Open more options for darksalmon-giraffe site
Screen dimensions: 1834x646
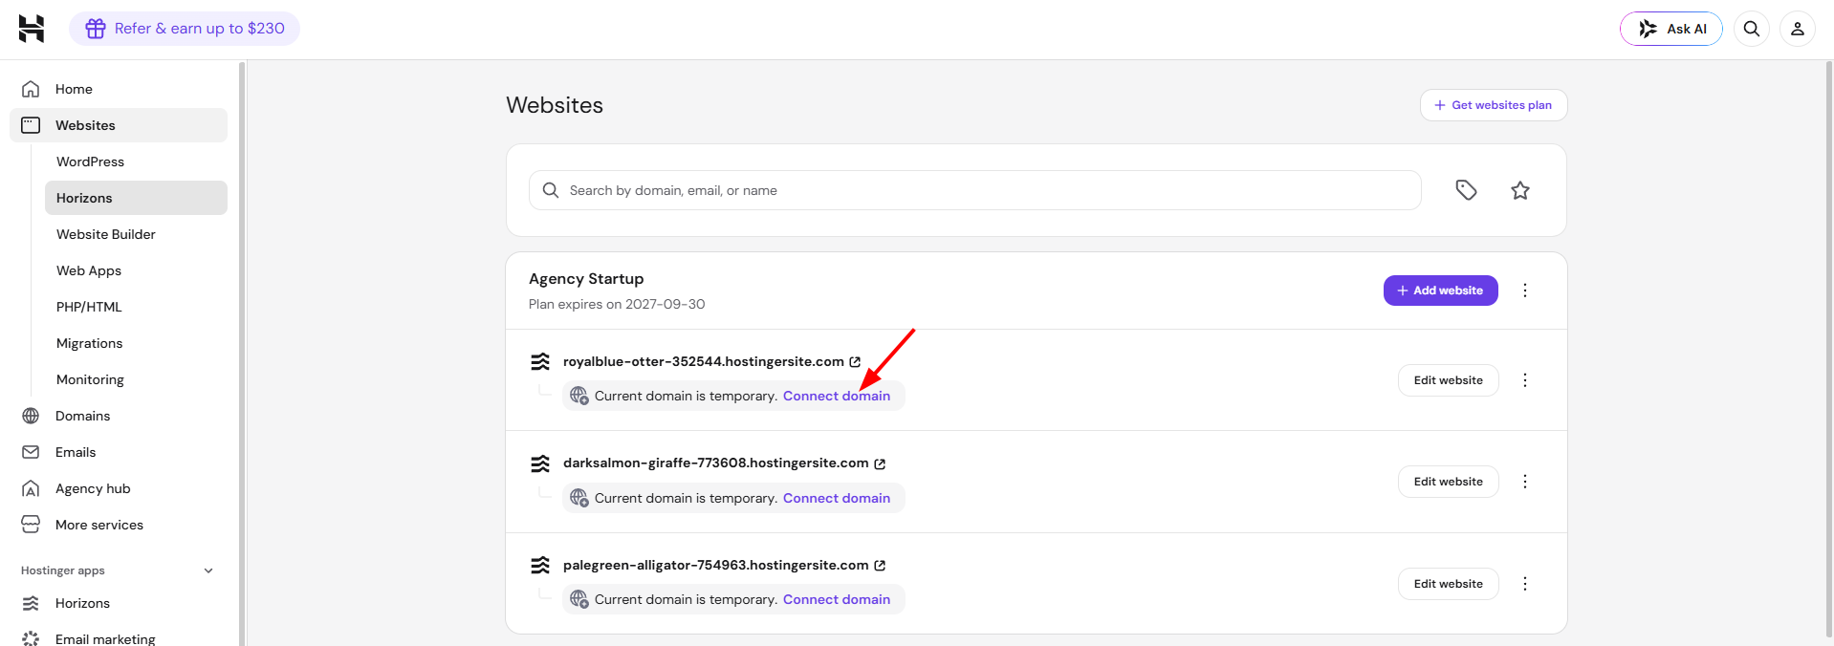coord(1525,482)
